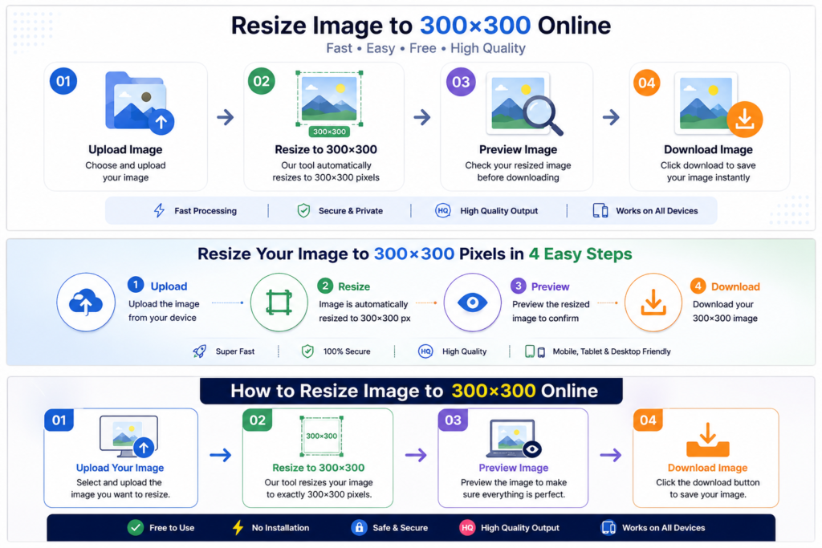Image resolution: width=822 pixels, height=548 pixels.
Task: Click the pink HQ badge in dark bar
Action: pyautogui.click(x=467, y=528)
